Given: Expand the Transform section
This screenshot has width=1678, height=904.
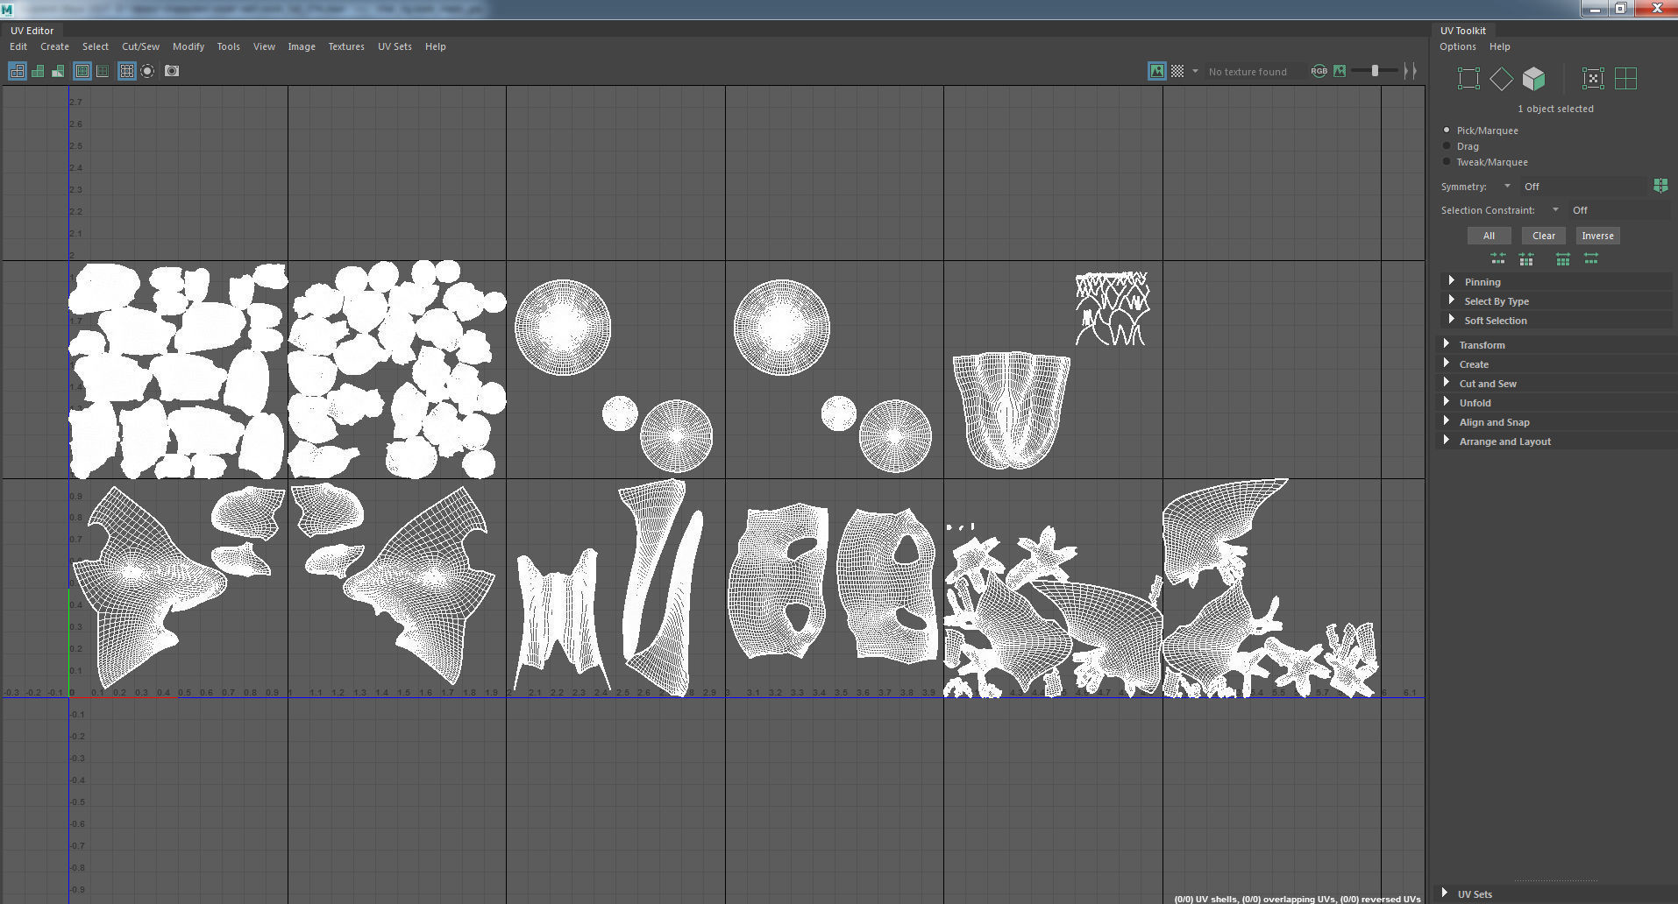Looking at the screenshot, I should click(x=1557, y=344).
